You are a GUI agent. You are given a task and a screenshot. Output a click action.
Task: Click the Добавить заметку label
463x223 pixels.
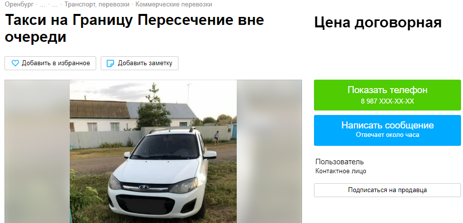pos(145,63)
